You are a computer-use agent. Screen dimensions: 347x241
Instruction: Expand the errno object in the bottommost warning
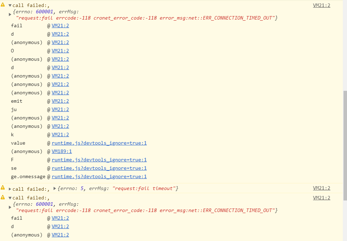[10, 207]
